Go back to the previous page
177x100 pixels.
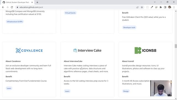click(x=3, y=7)
